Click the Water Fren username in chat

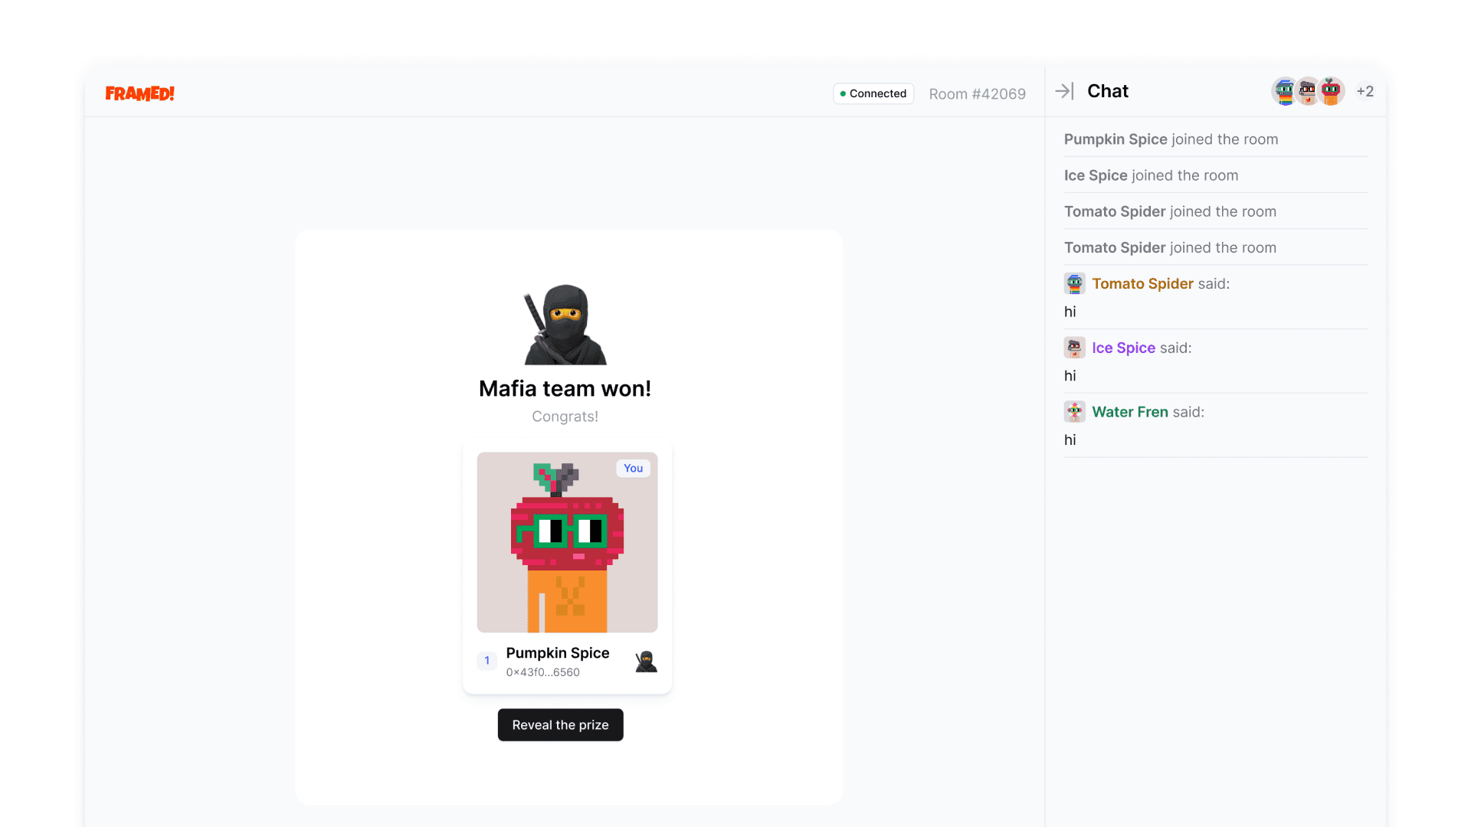click(1130, 412)
